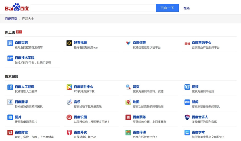Click the description 轻松解决语言差异困扰
Screen dimensions: 241x141
click(x=29, y=106)
